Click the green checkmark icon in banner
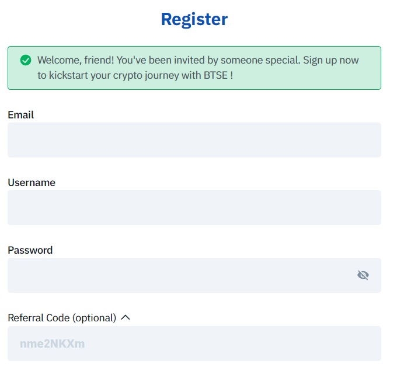 click(26, 60)
